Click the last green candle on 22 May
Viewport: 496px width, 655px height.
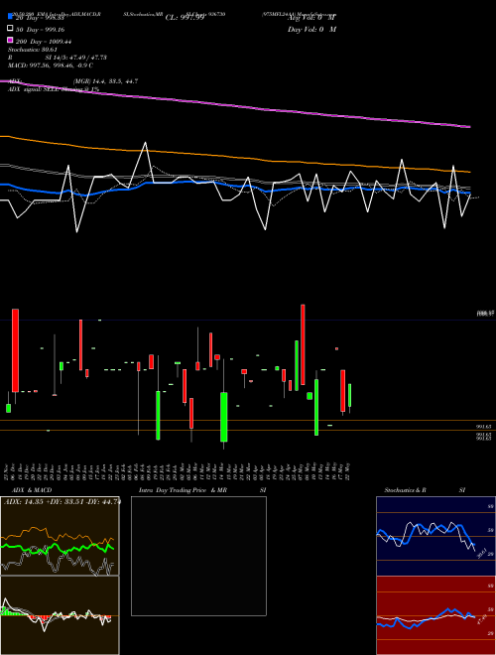point(349,395)
